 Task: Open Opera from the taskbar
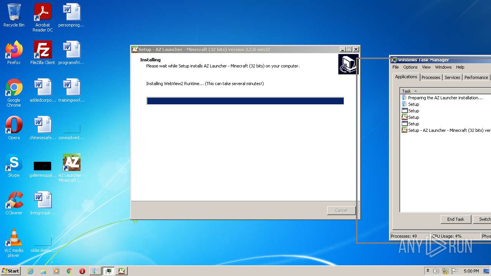(x=82, y=271)
